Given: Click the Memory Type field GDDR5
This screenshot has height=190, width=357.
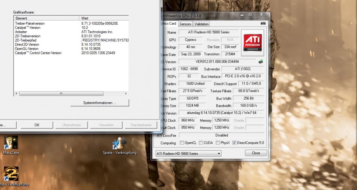Looking at the screenshot, I should (x=192, y=98).
